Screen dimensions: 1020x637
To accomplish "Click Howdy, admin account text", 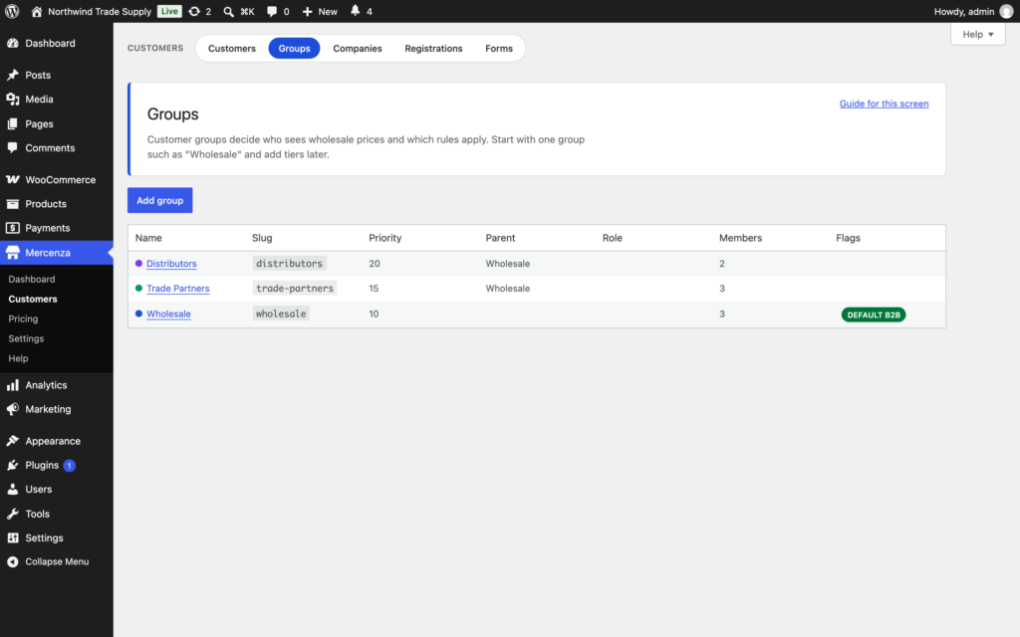I will click(964, 11).
